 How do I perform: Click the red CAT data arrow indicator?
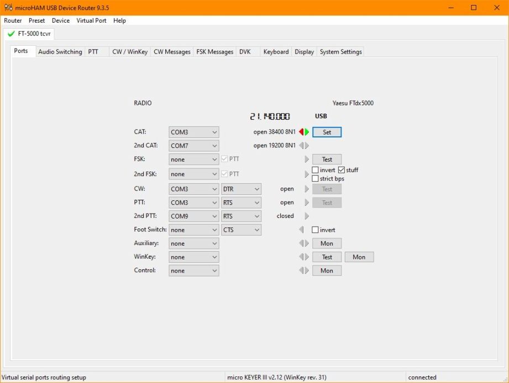click(301, 132)
